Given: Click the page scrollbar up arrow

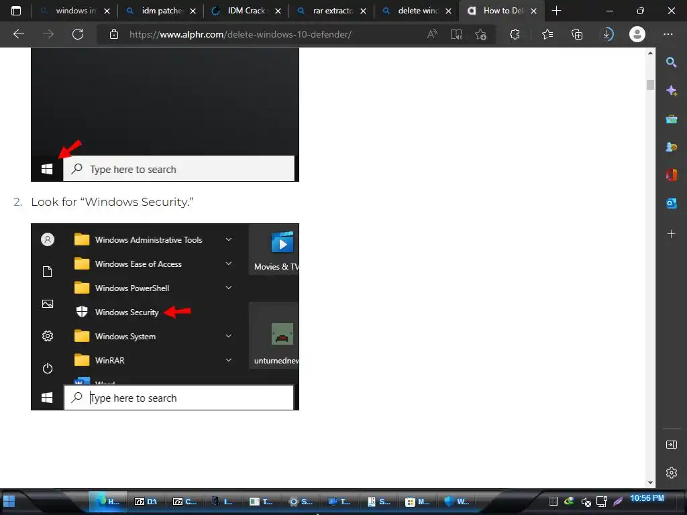Looking at the screenshot, I should pyautogui.click(x=650, y=53).
